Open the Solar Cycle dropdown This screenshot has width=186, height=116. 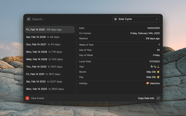[136, 19]
